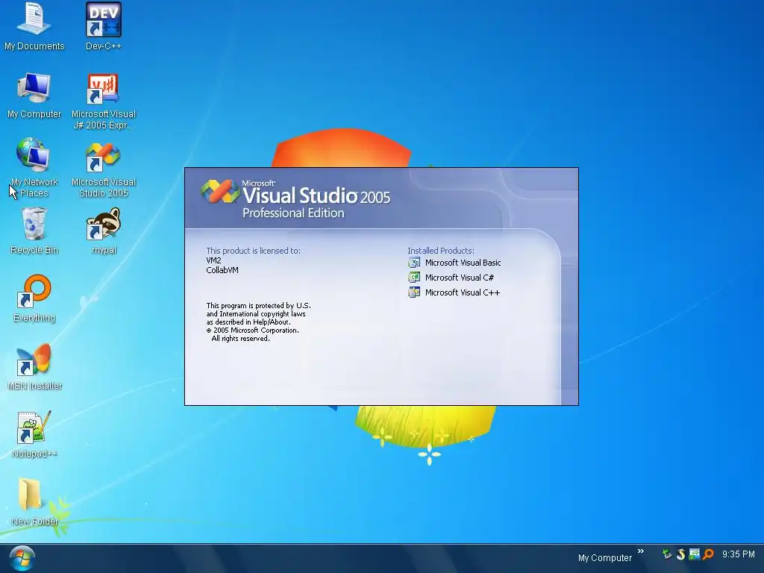Click the Visual Studio 2005 splash logo

click(x=220, y=191)
